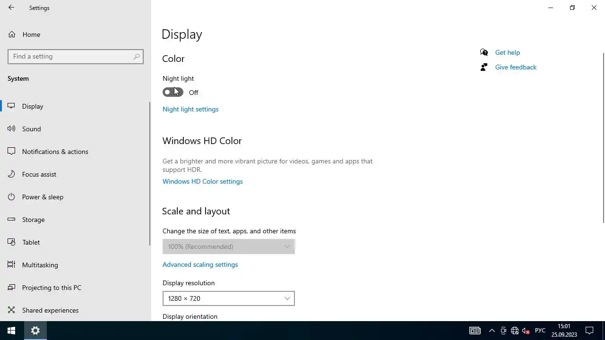Click the Get help chat icon
This screenshot has width=605, height=340.
[484, 52]
